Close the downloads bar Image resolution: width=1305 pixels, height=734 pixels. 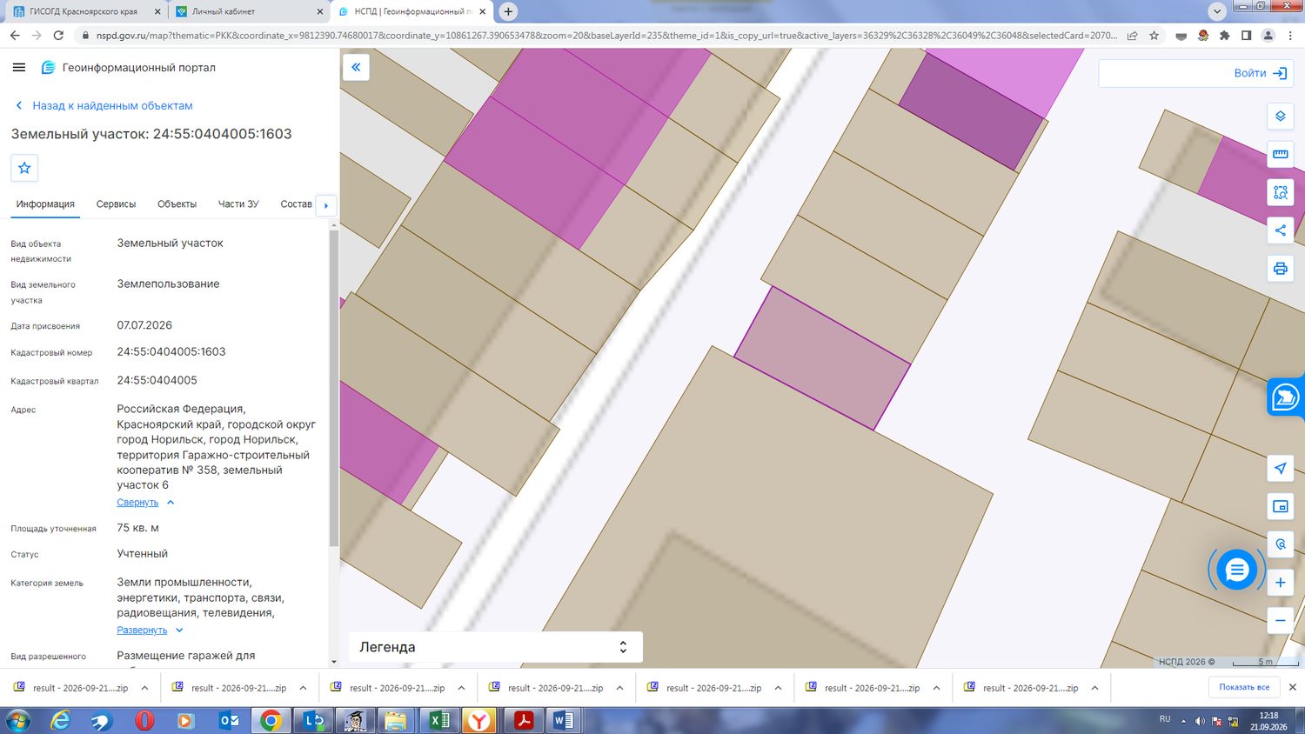(x=1292, y=687)
